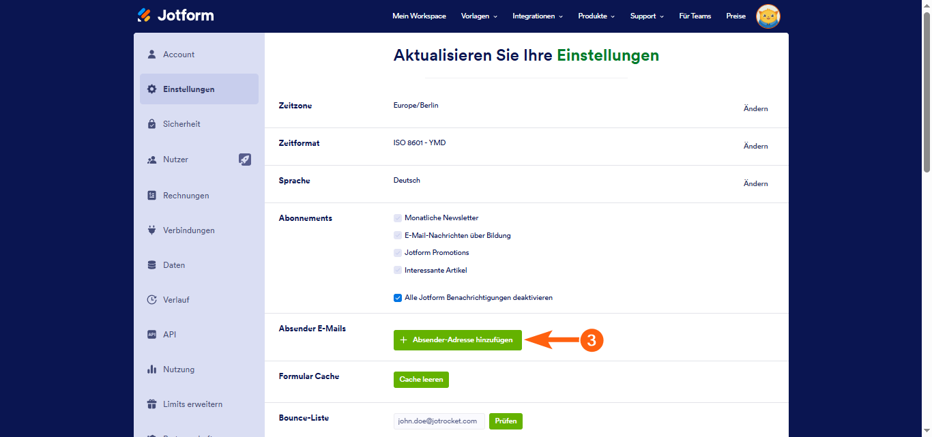Enable the Monatliche Newsletter checkbox
This screenshot has height=437, width=932.
click(398, 217)
